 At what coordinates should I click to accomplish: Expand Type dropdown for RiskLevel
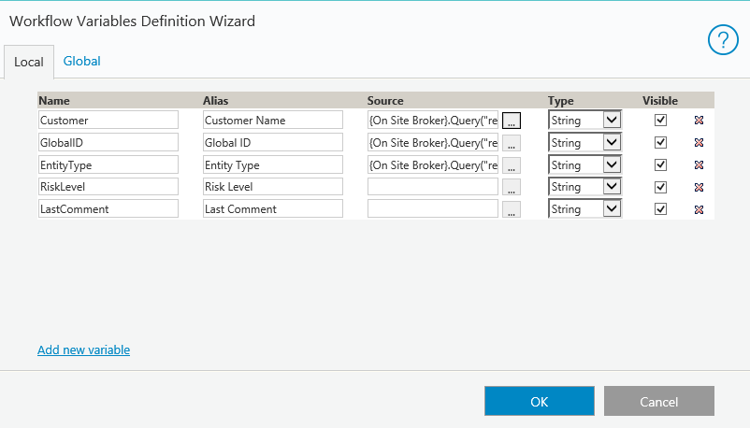pos(612,186)
